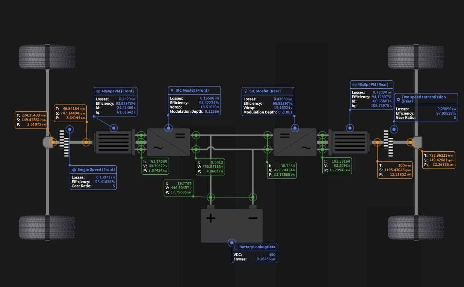Click the rear electric motor component
The image size is (464, 287).
tap(349, 142)
